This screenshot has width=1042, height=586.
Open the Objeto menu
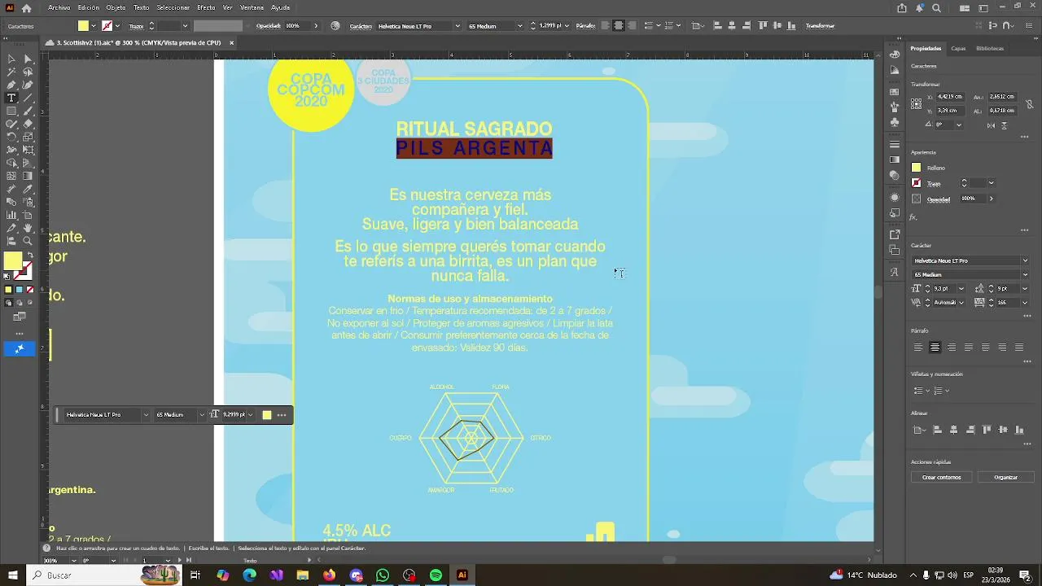click(116, 8)
